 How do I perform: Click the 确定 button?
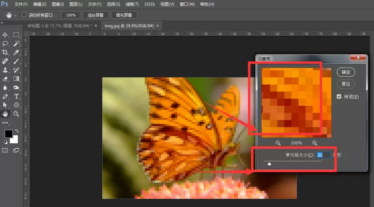[x=346, y=72]
